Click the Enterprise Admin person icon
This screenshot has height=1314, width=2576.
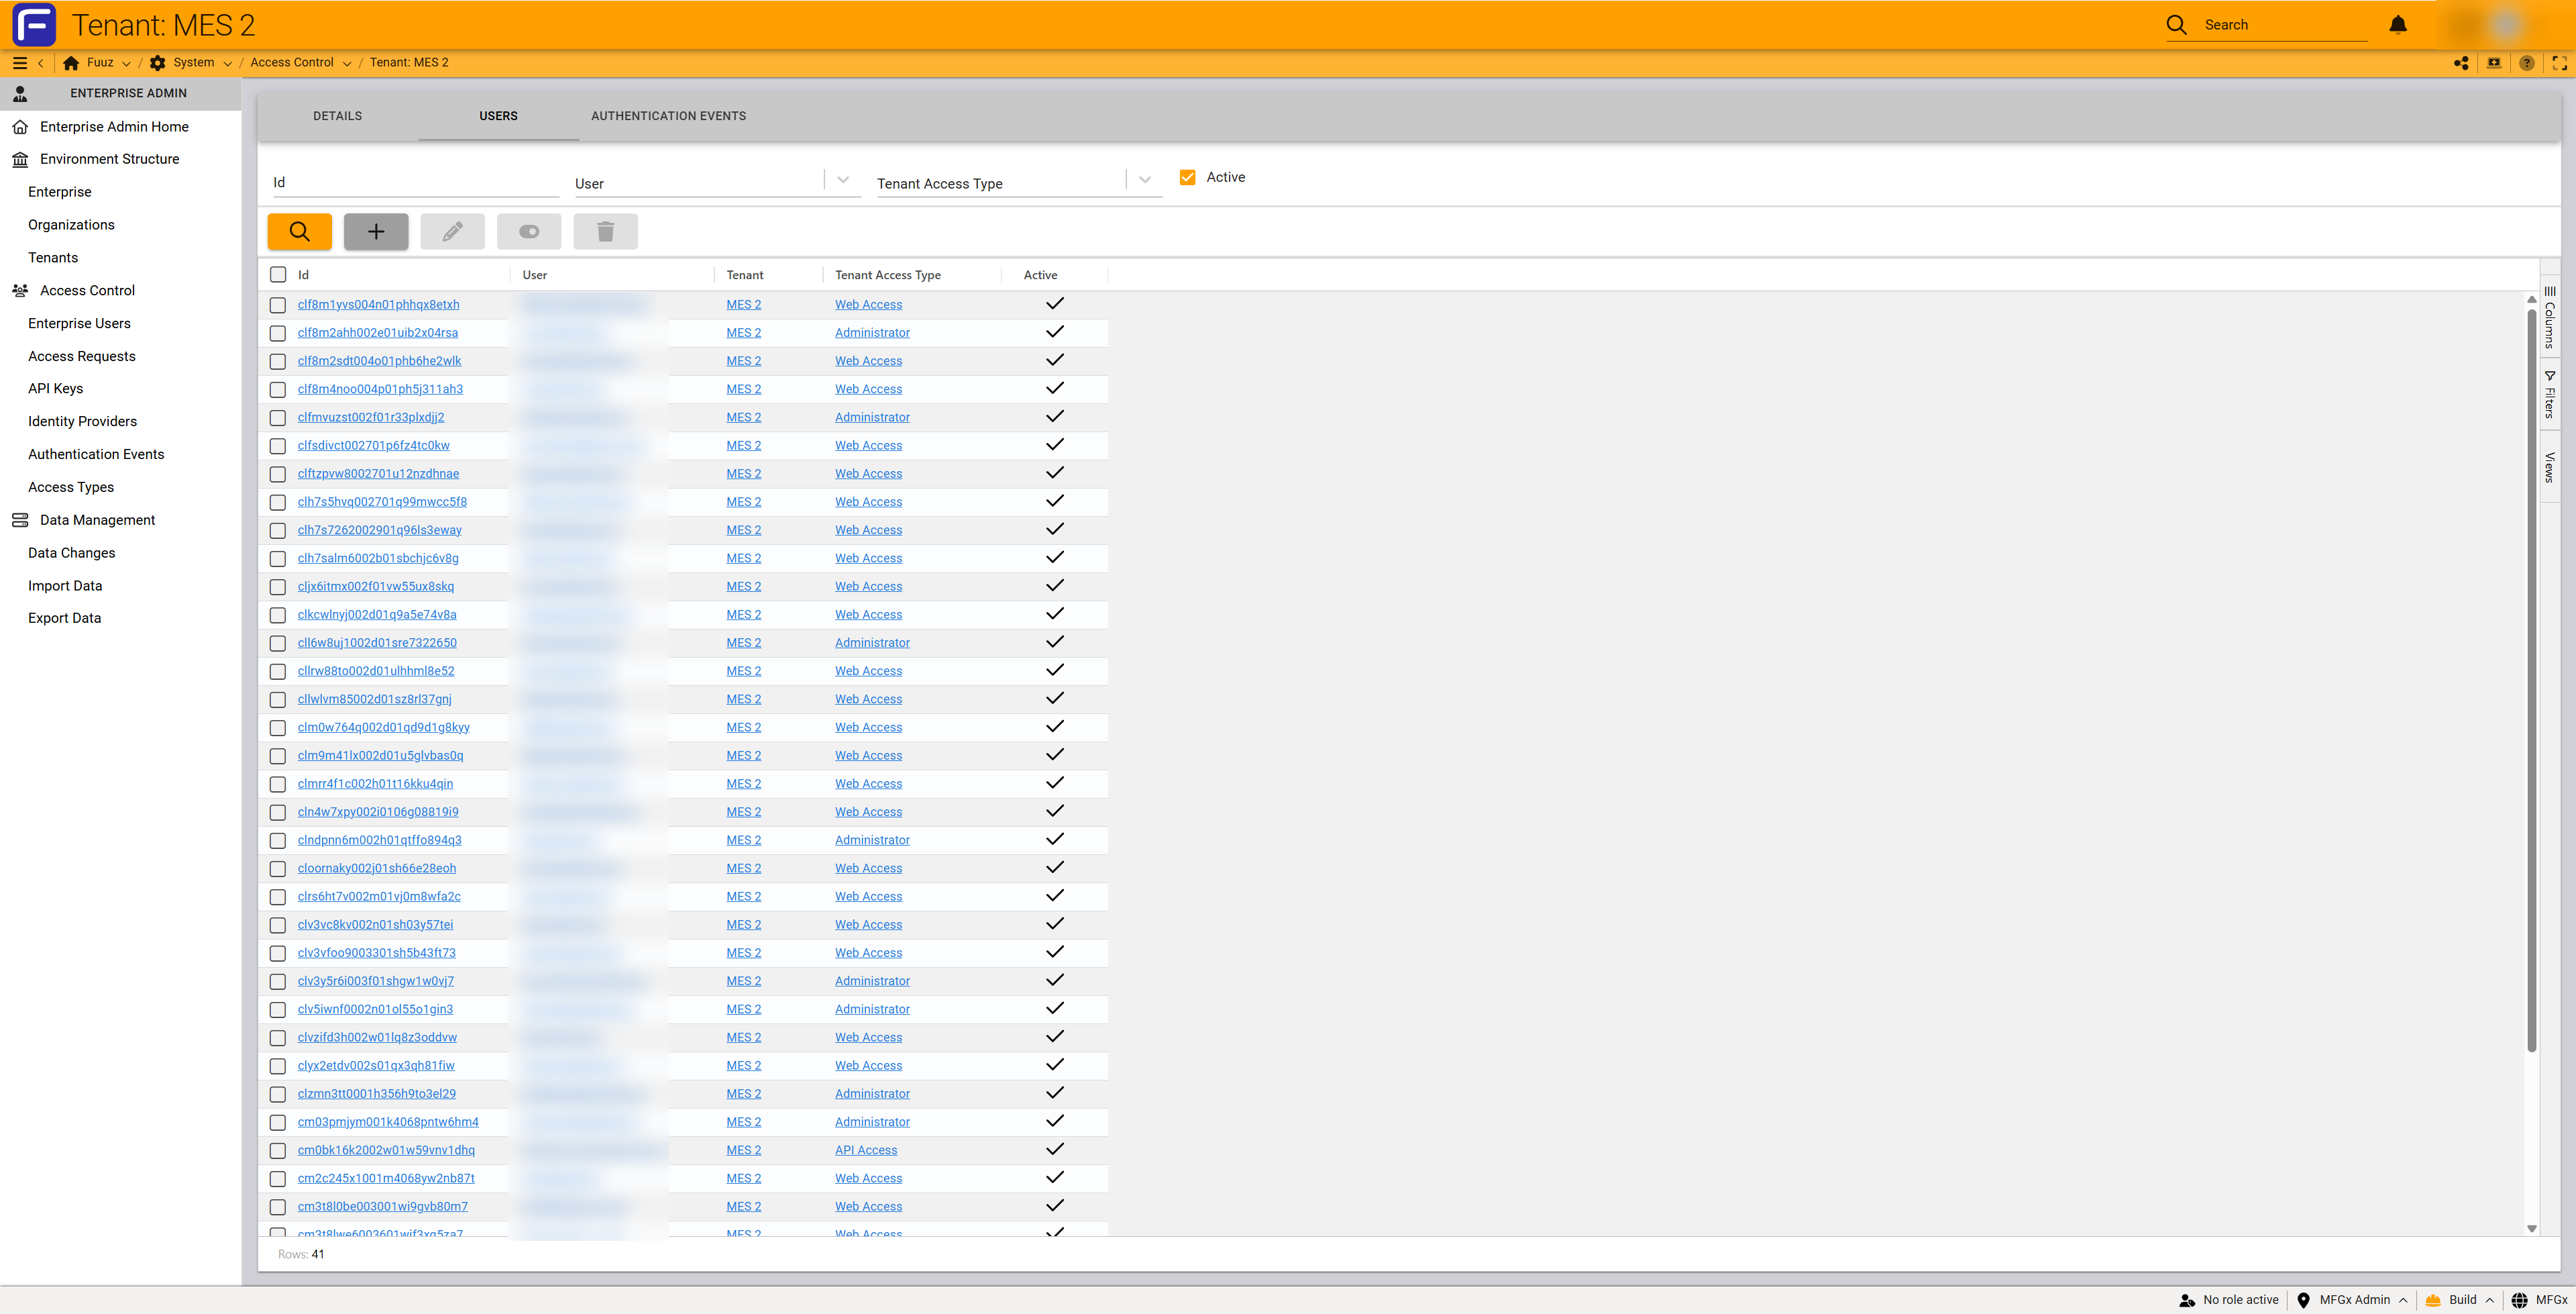click(20, 93)
